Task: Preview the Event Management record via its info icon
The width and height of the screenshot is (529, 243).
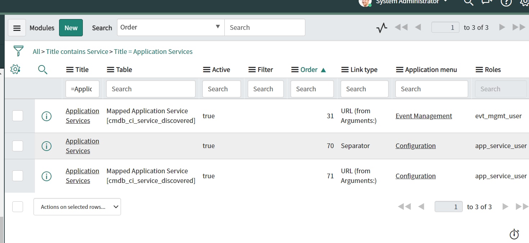Action: pyautogui.click(x=46, y=116)
